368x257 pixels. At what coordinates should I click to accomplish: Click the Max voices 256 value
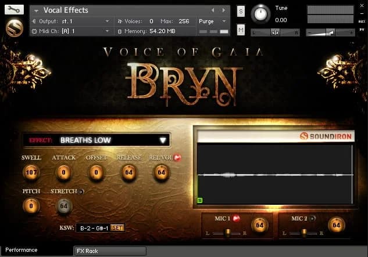tap(184, 21)
